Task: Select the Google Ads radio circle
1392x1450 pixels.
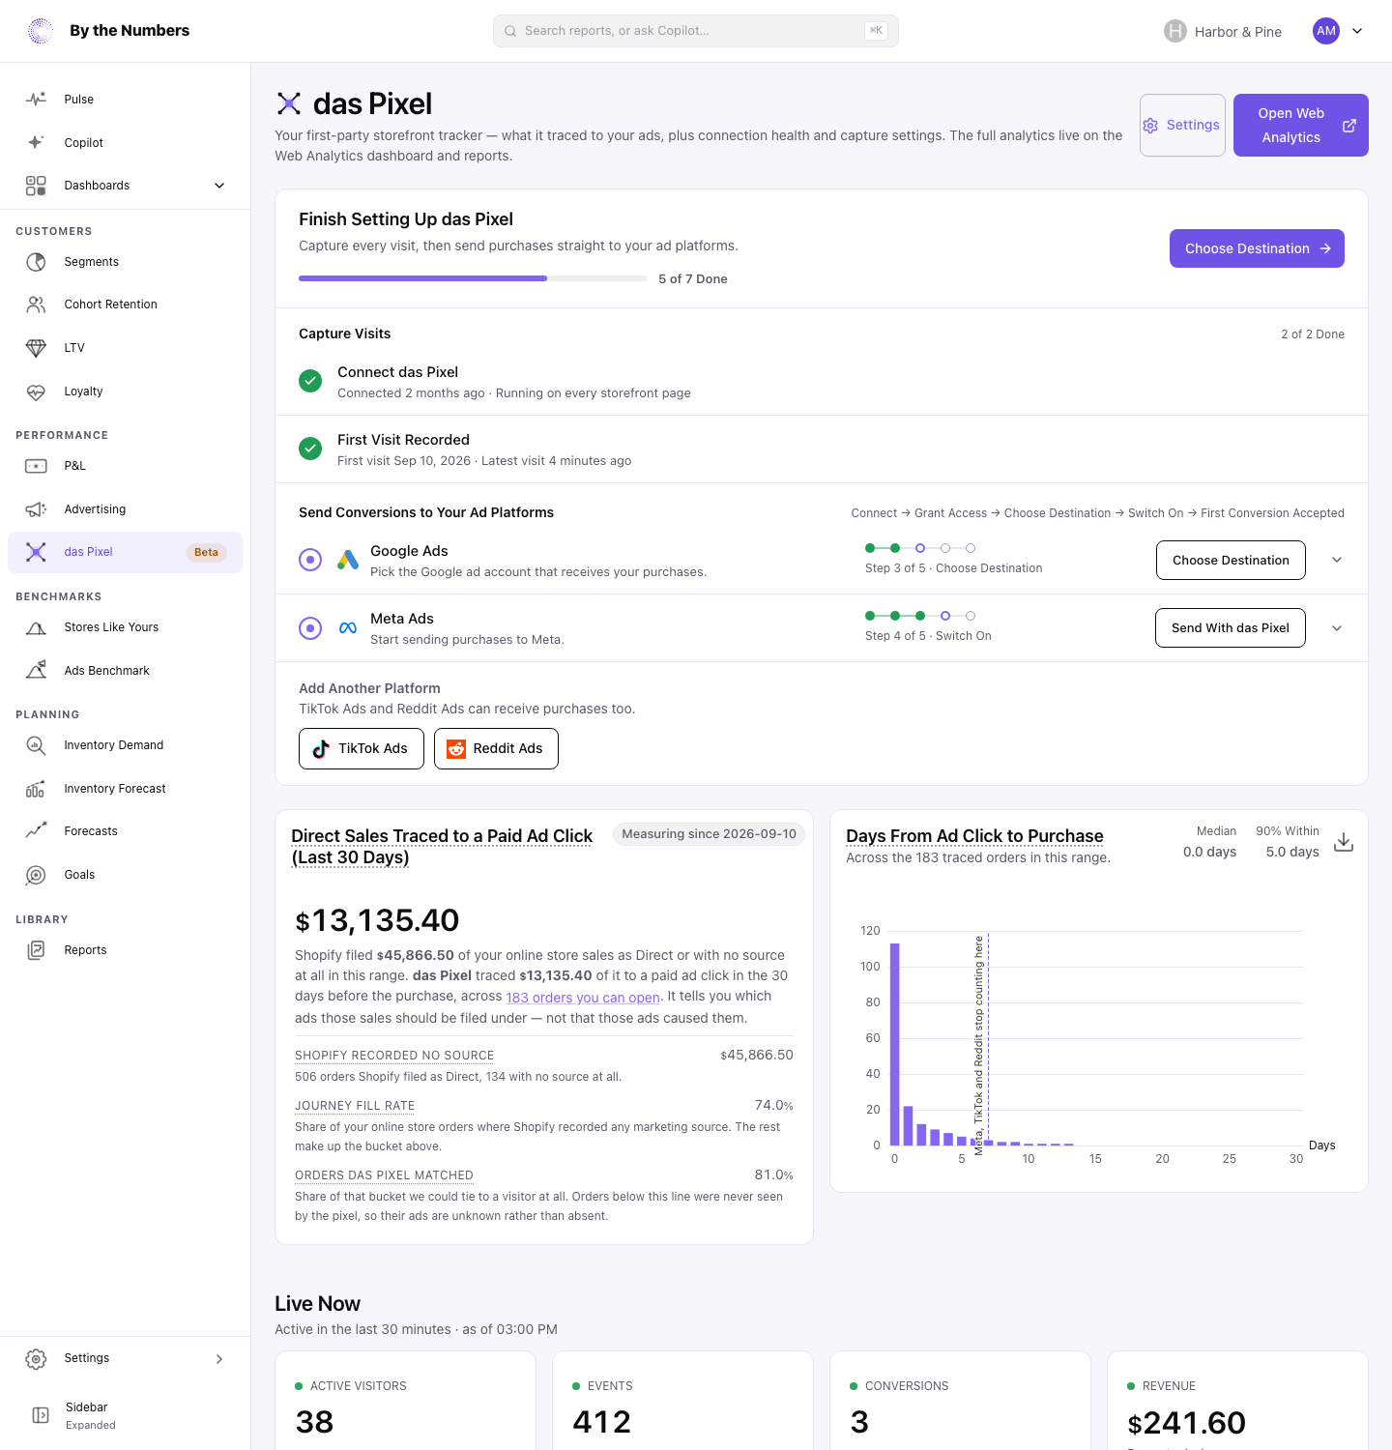Action: tap(310, 560)
